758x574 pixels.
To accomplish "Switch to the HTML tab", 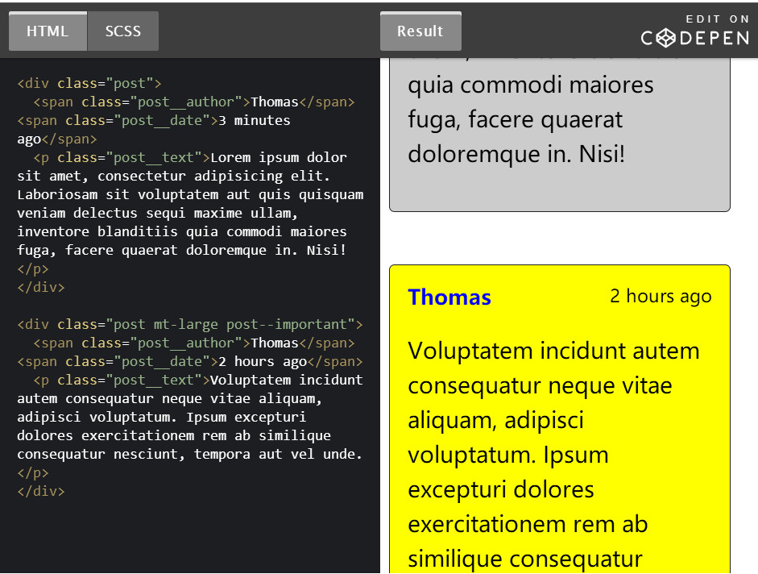I will point(48,31).
